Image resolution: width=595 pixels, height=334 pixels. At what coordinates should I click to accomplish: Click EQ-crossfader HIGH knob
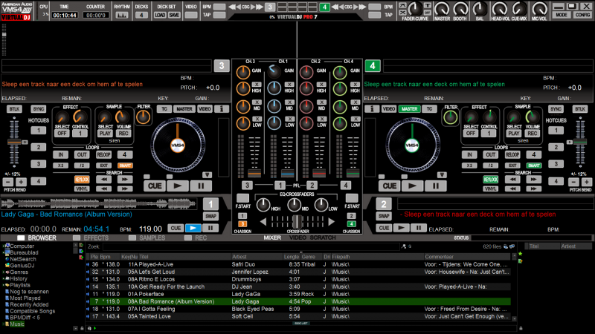[263, 205]
